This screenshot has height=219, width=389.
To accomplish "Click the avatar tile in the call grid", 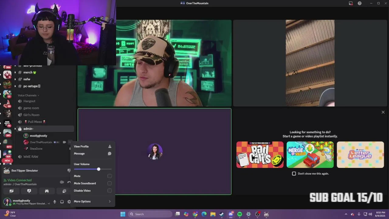I will [x=155, y=151].
